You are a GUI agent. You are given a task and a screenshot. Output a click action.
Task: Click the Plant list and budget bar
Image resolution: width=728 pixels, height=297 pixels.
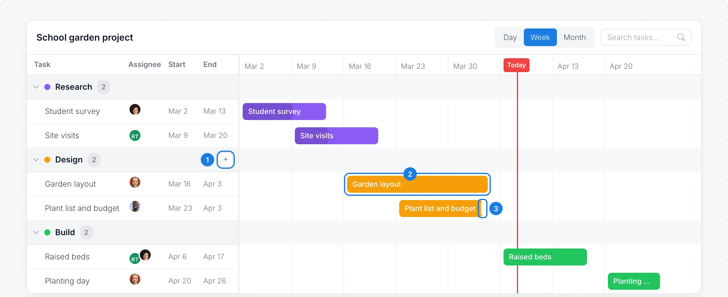pos(440,209)
